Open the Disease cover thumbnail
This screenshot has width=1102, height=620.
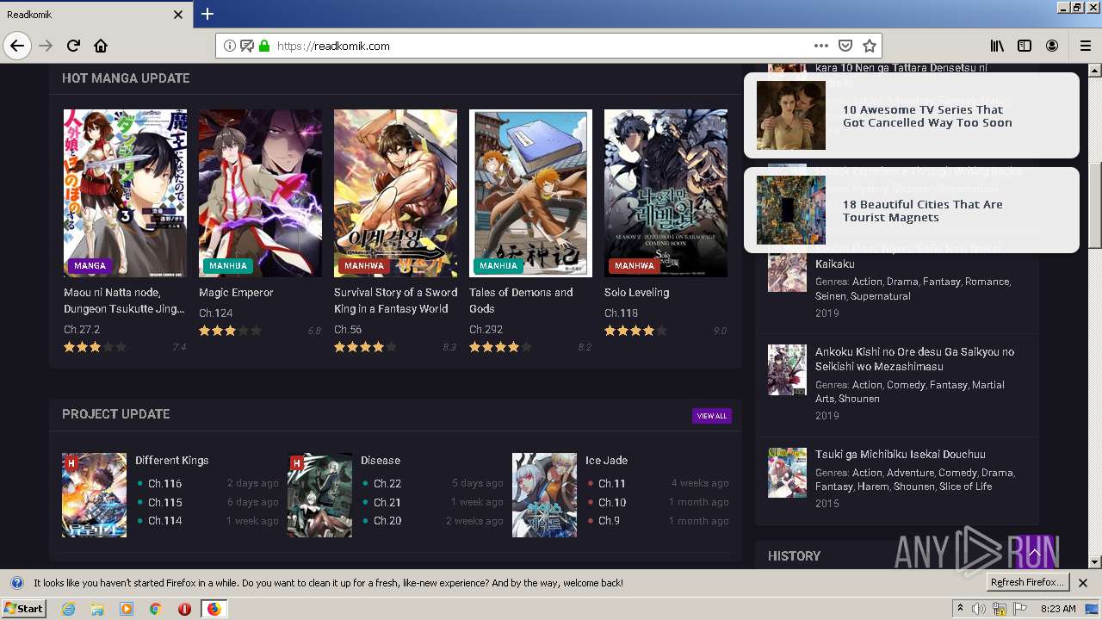pyautogui.click(x=319, y=495)
